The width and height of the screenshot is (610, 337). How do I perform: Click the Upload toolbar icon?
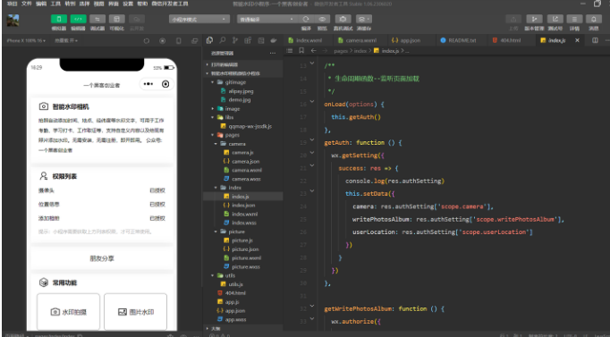click(513, 19)
